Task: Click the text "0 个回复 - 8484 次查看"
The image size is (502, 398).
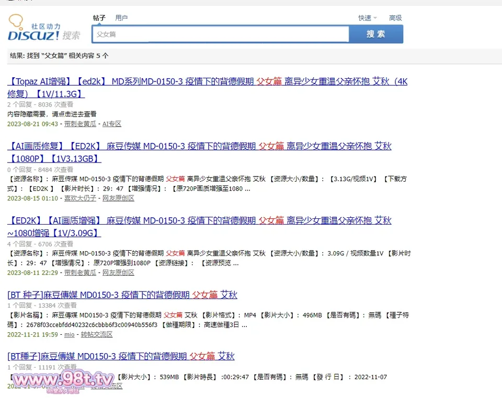Action: [40, 169]
